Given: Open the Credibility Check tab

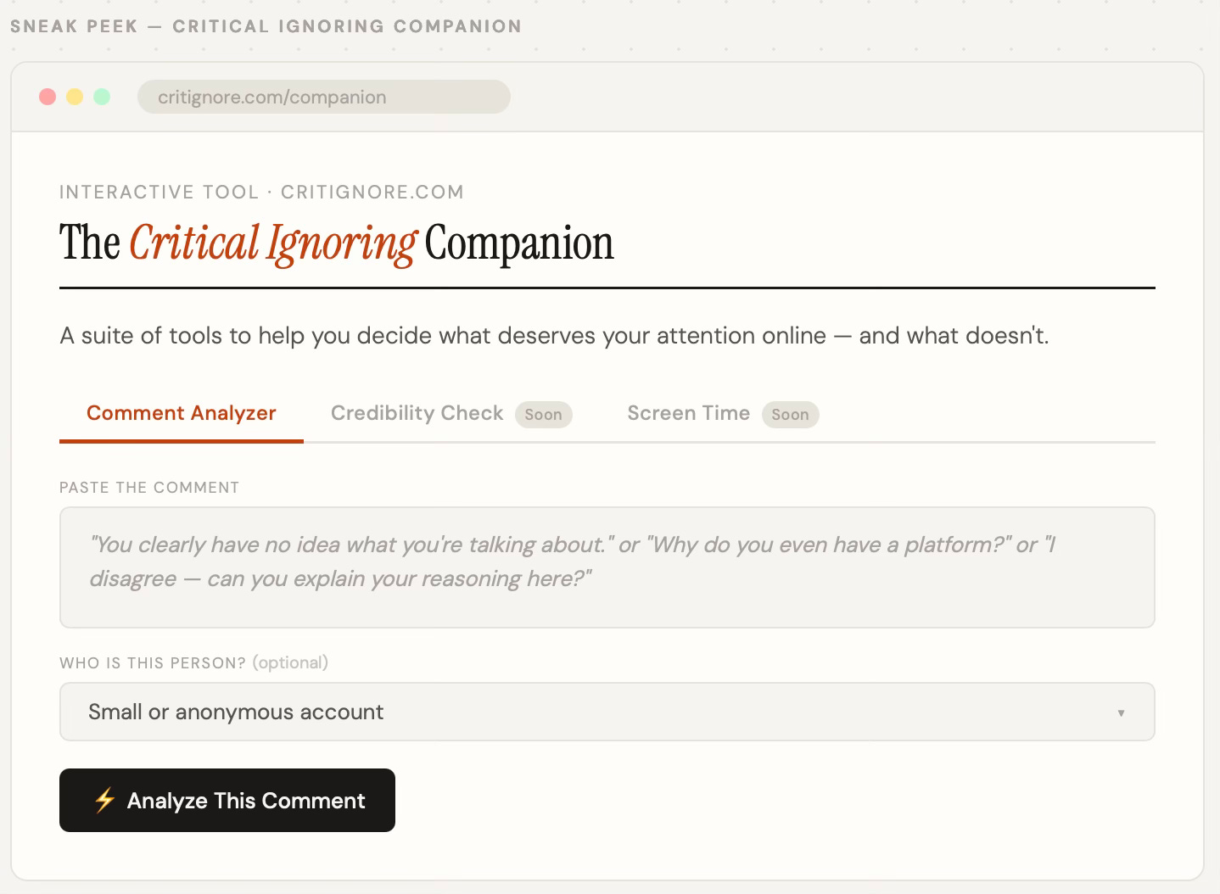Looking at the screenshot, I should (x=417, y=413).
